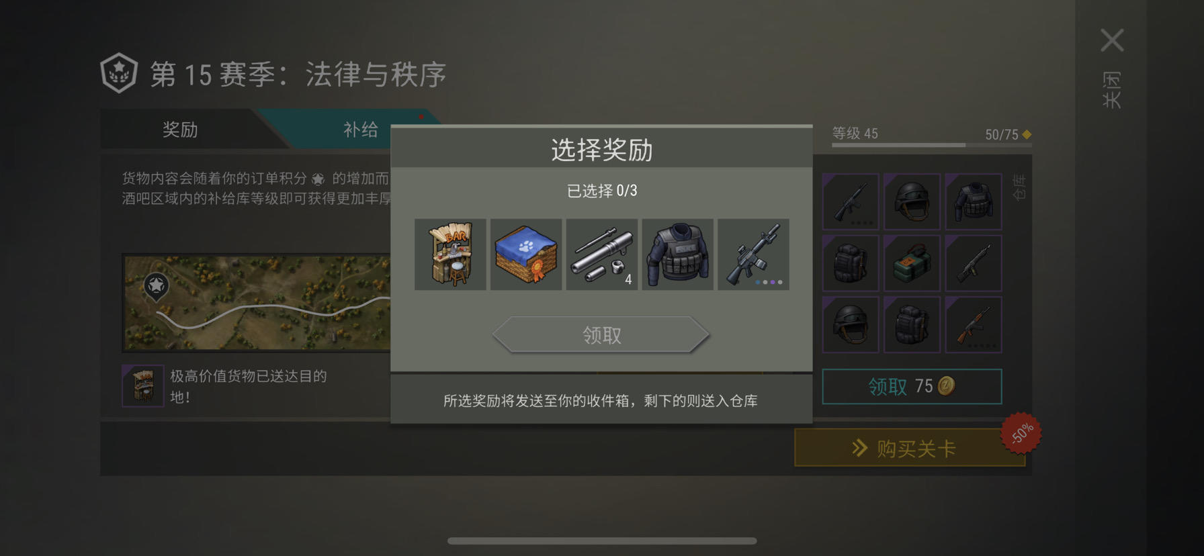Click the top-left rifle warehouse slot
This screenshot has height=556, width=1204.
point(851,201)
